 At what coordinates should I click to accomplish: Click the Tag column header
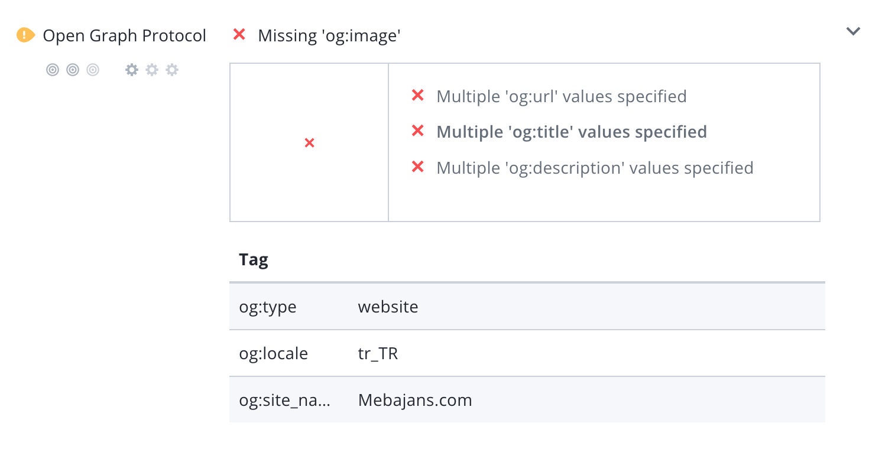pyautogui.click(x=254, y=259)
